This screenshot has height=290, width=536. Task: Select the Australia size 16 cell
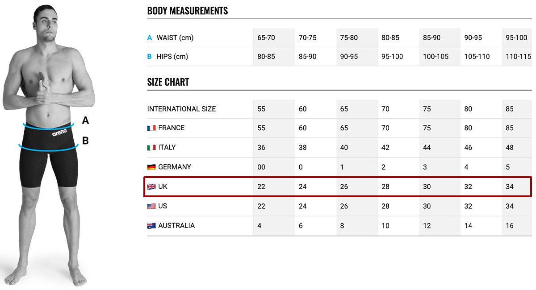517,226
